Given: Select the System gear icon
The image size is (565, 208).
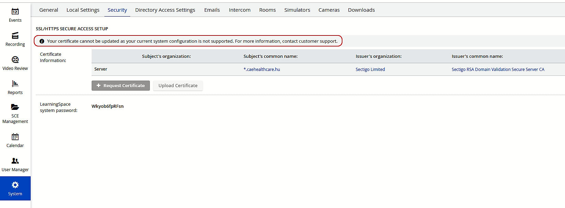Looking at the screenshot, I should tap(15, 185).
